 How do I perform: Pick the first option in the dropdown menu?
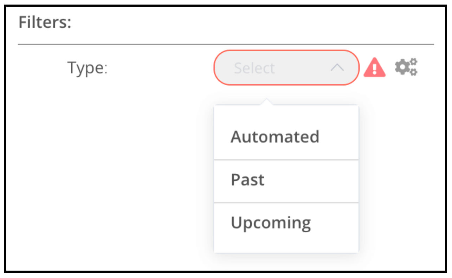pos(275,137)
